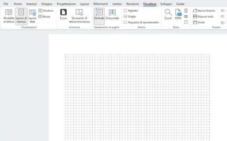Open Nuova finestra
Viewport: 227px width, 141px height.
pos(204,11)
